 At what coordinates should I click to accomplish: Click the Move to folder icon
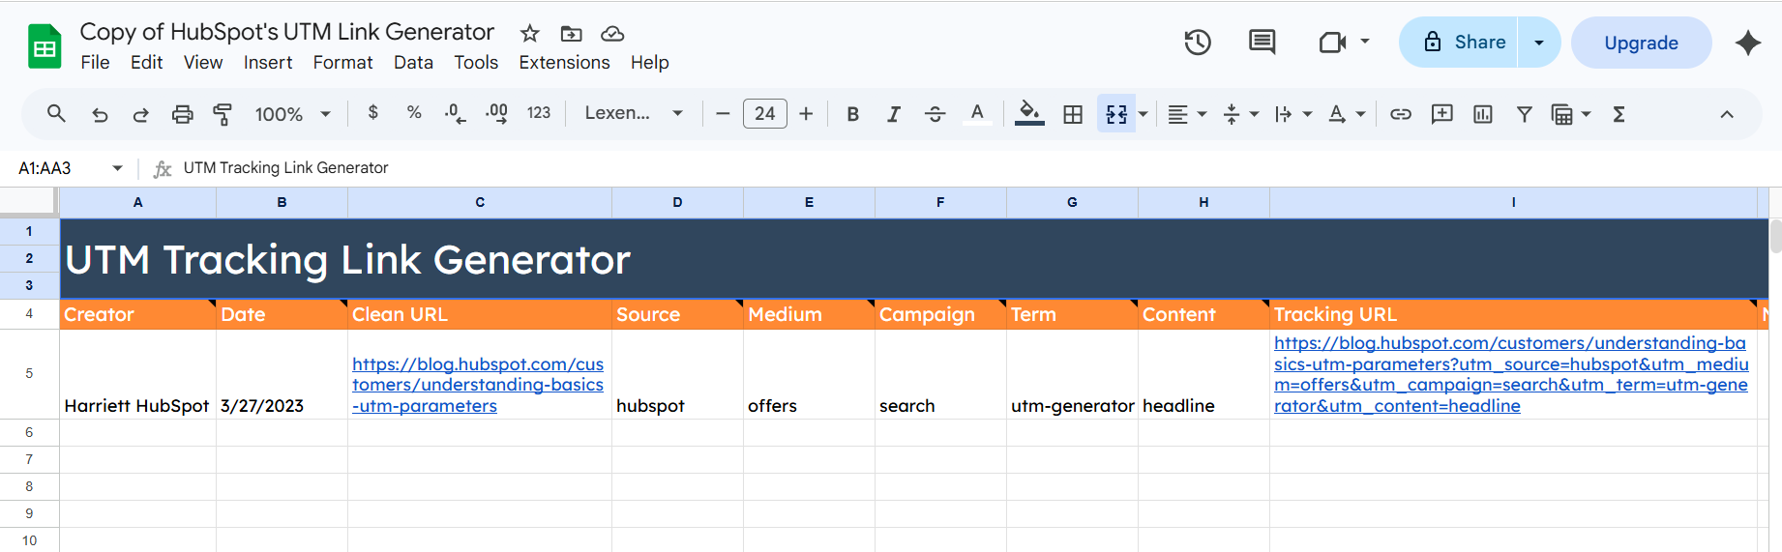(571, 34)
